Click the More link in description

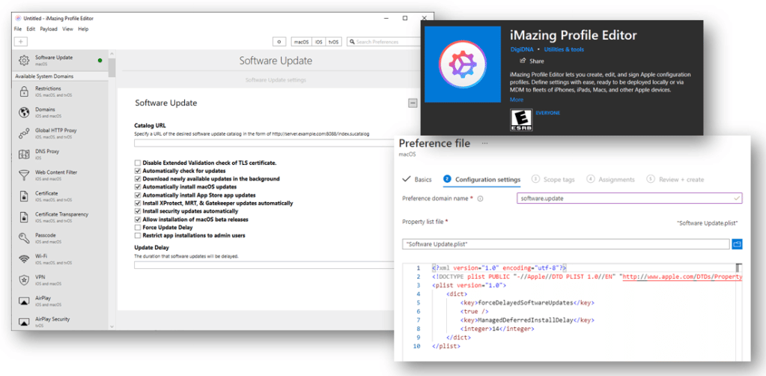516,100
